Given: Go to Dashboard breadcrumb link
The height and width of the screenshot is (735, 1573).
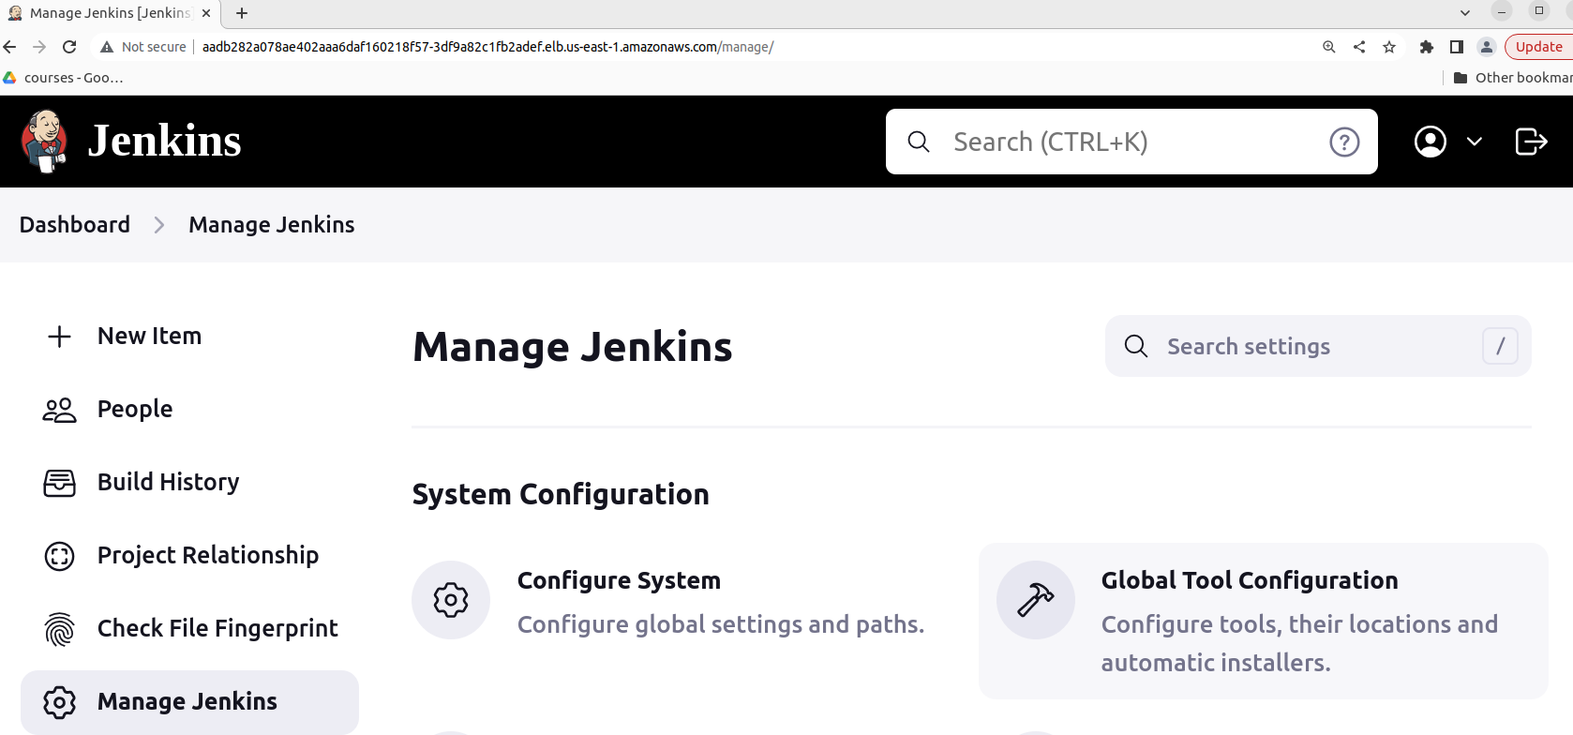Looking at the screenshot, I should [75, 225].
